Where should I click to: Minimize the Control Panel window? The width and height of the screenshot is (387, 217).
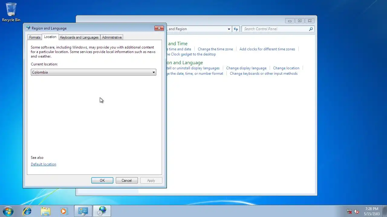[x=290, y=21]
